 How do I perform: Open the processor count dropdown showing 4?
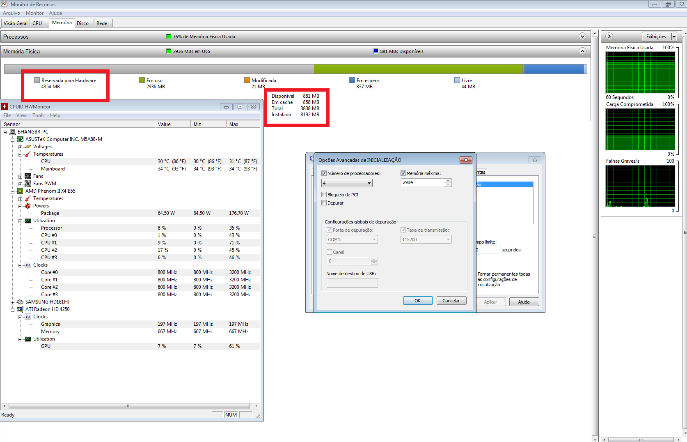pos(347,183)
